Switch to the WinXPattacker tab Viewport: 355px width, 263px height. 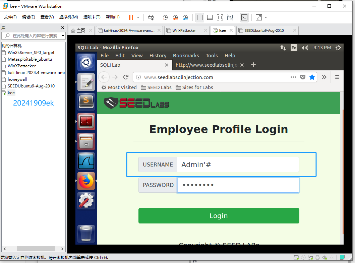click(184, 30)
